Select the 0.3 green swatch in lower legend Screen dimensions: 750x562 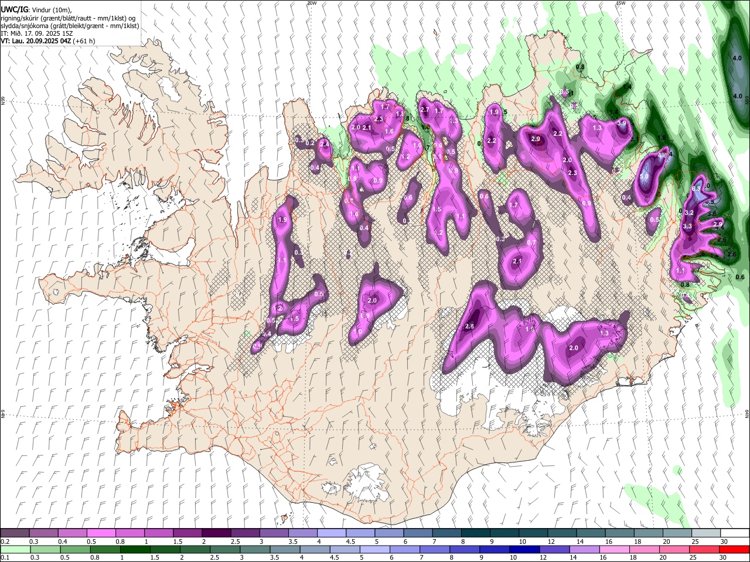(45, 550)
